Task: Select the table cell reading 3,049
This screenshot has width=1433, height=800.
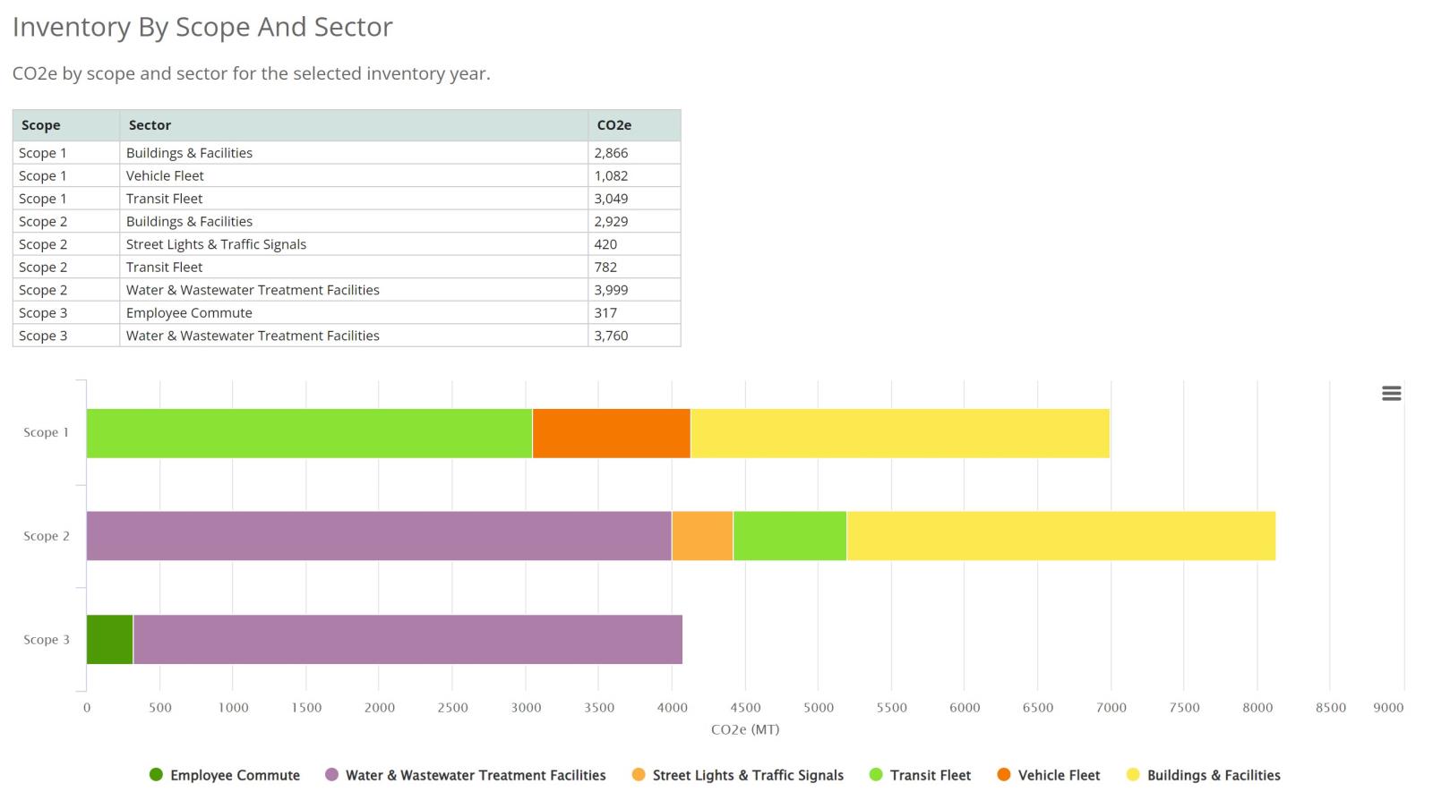Action: pos(634,199)
